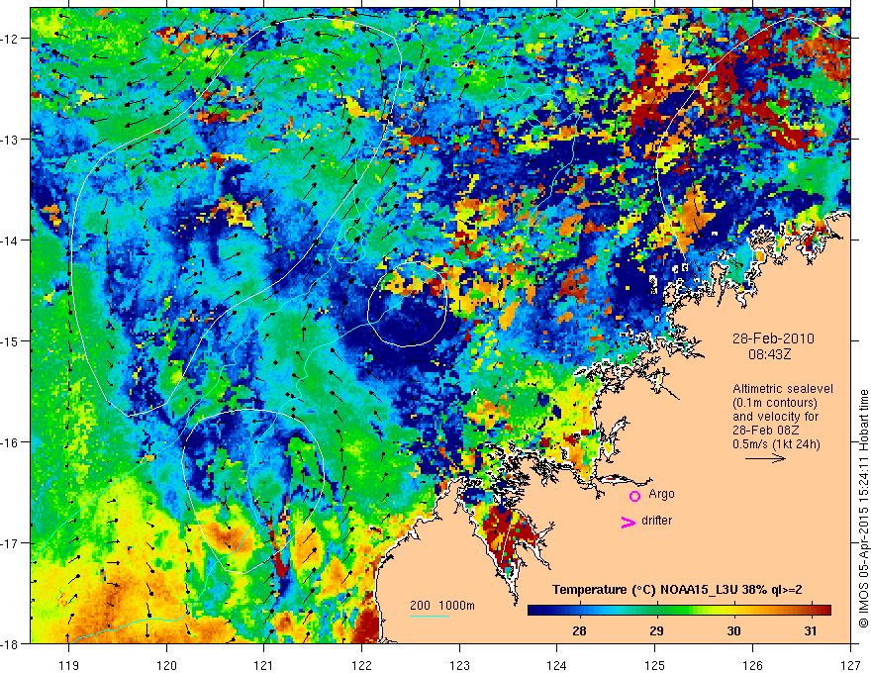Select the 'Altimetric sealevel' text line
Viewport: 871px width, 673px height.
(783, 389)
